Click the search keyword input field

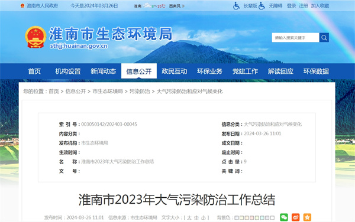click(295, 37)
